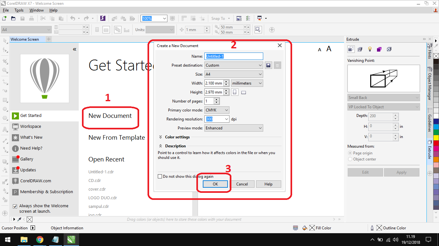Click the Undo arrow in the toolbar
Image resolution: width=439 pixels, height=246 pixels.
[73, 19]
